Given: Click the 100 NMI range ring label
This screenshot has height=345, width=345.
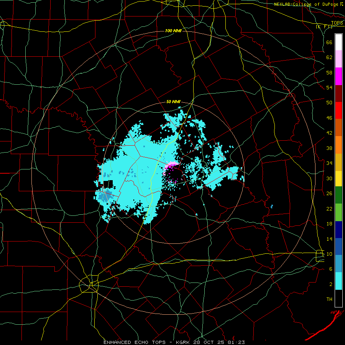Looking at the screenshot, I should [x=173, y=31].
